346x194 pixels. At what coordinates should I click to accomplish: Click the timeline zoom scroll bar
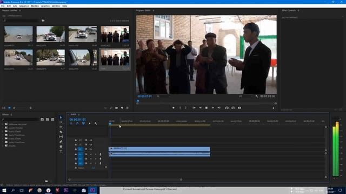[125, 179]
